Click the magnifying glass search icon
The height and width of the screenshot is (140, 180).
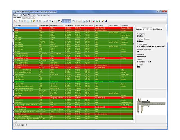[x=44, y=21]
